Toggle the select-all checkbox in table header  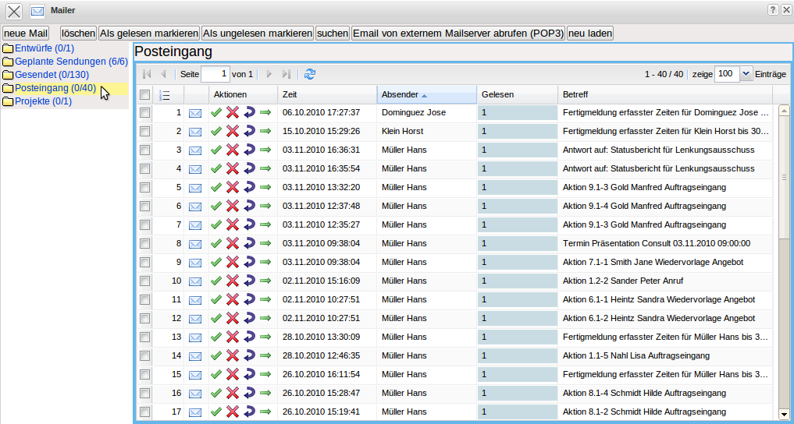point(144,95)
